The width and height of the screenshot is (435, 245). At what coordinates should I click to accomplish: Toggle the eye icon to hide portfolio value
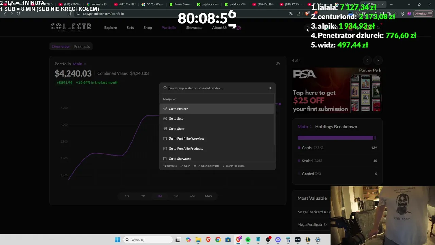pyautogui.click(x=278, y=64)
